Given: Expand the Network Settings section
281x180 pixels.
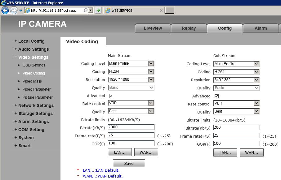Looking at the screenshot, I should pos(34,105).
